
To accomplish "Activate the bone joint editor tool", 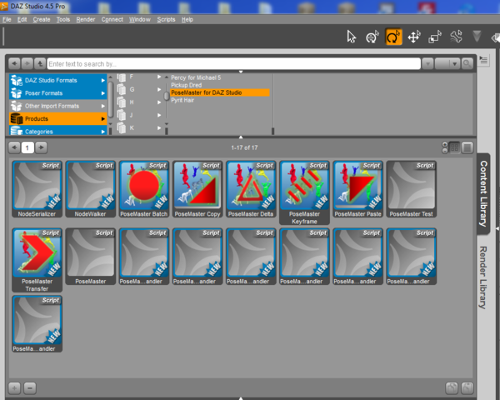I will click(456, 37).
